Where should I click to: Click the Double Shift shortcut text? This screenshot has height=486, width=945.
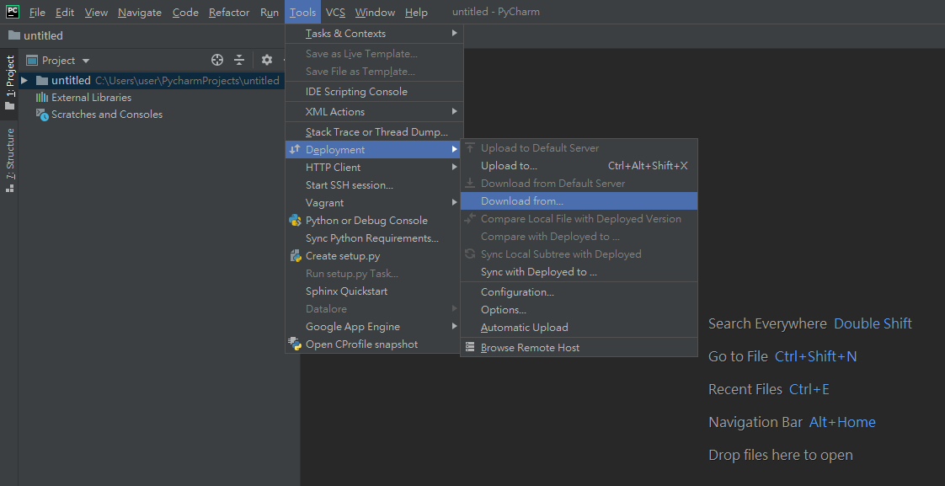(x=873, y=323)
